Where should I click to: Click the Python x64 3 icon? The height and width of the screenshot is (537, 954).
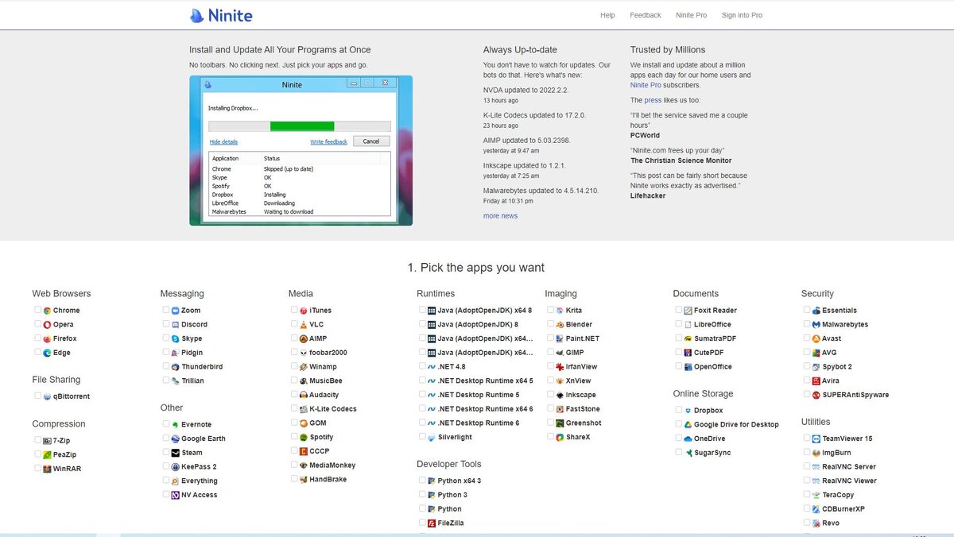[x=432, y=481]
